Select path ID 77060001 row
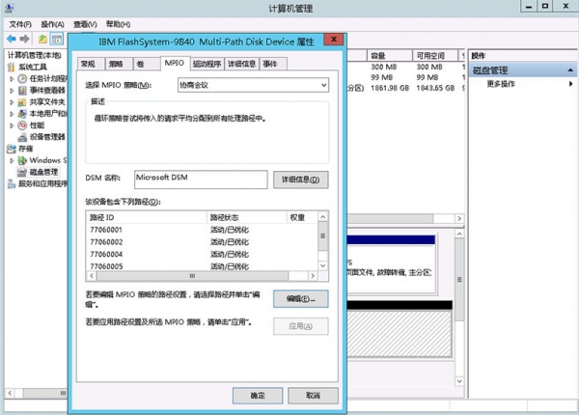 coord(202,230)
